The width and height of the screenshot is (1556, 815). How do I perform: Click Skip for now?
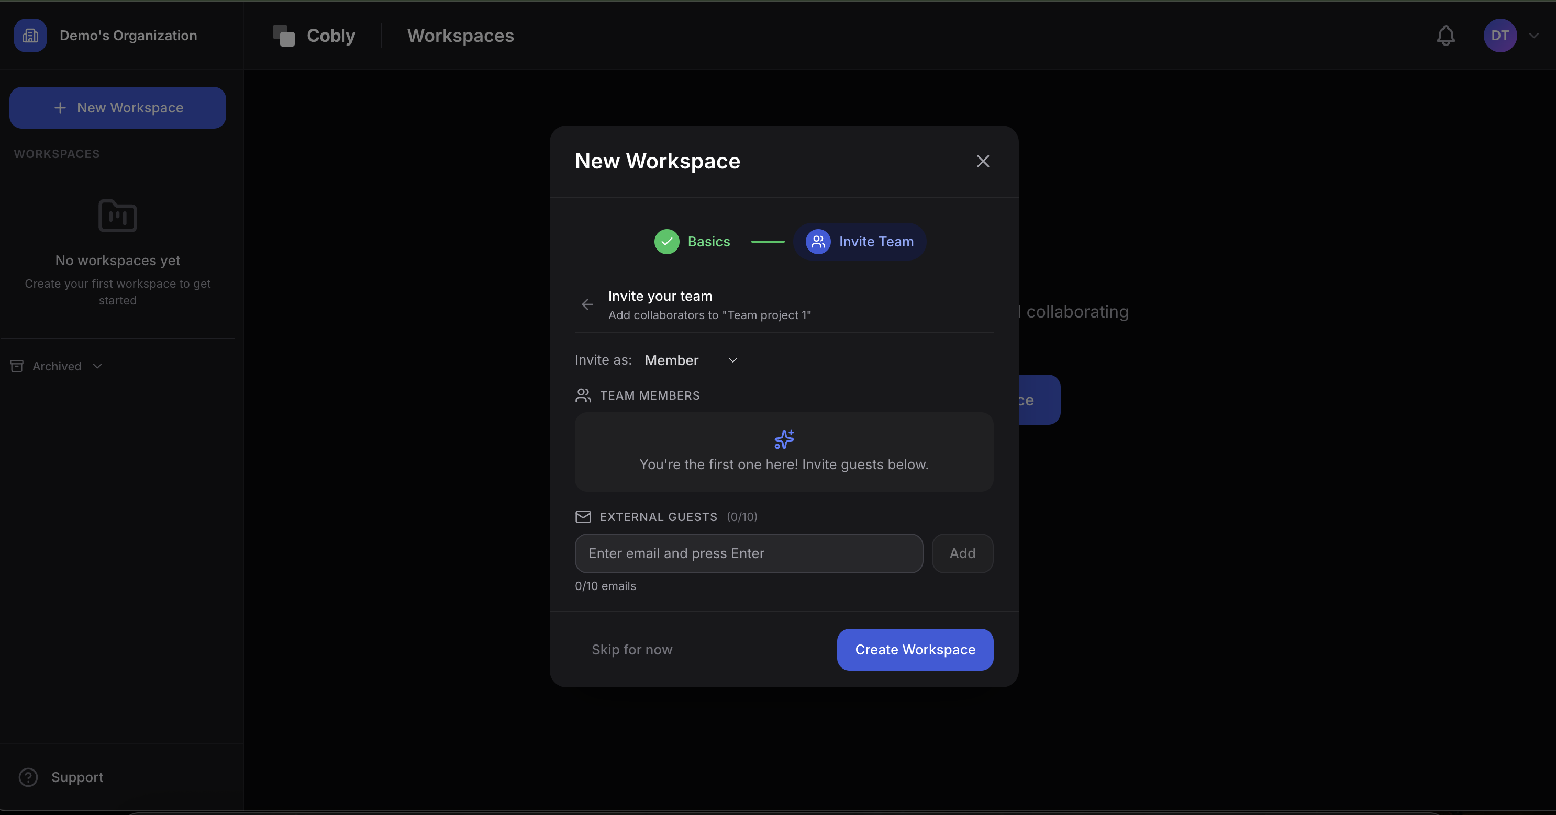[632, 650]
